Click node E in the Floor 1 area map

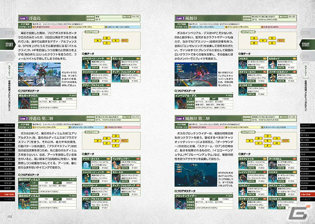pos(115,41)
